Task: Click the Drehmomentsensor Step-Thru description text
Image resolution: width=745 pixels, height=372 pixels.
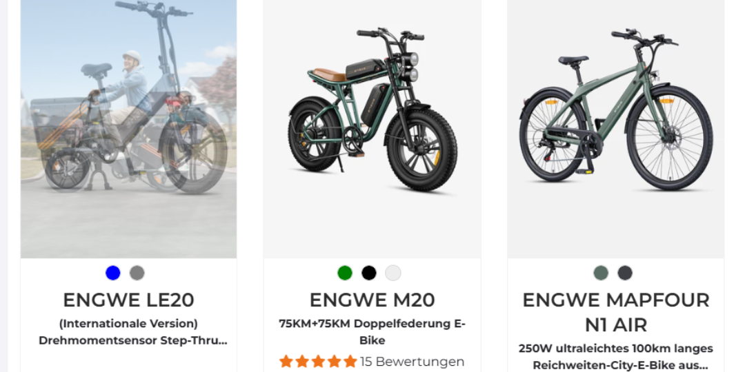Action: pyautogui.click(x=133, y=340)
